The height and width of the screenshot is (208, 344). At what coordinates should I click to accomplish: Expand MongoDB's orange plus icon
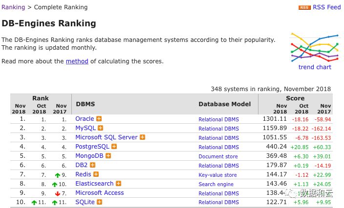(108, 156)
